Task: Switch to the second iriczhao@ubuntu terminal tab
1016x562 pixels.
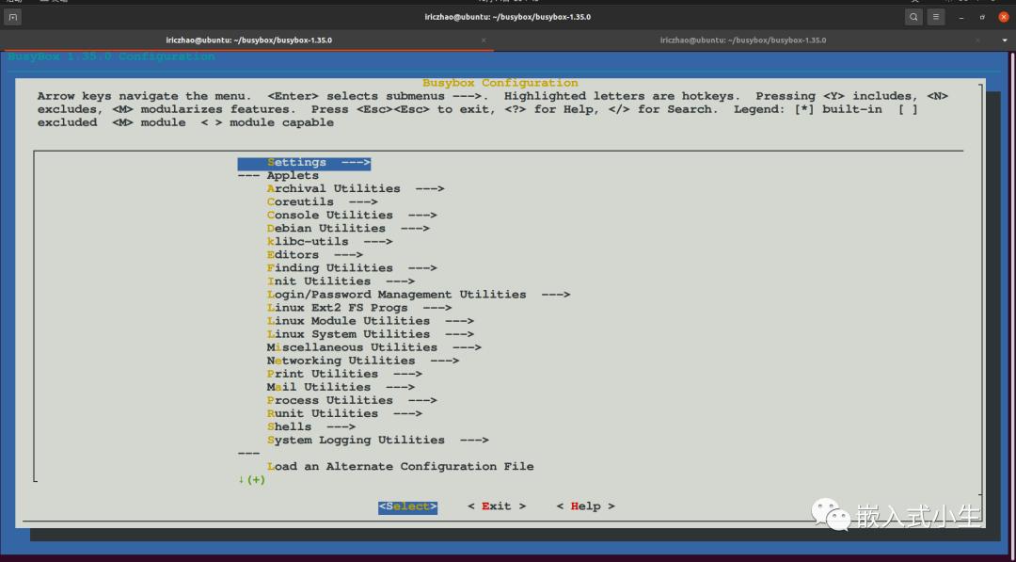Action: [743, 40]
